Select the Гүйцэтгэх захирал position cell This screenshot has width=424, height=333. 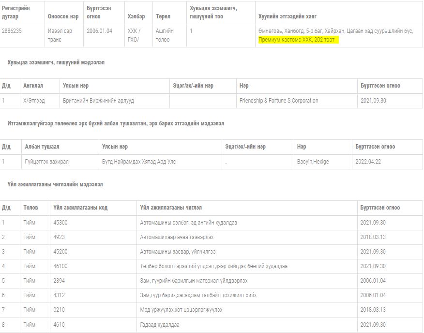click(x=46, y=162)
